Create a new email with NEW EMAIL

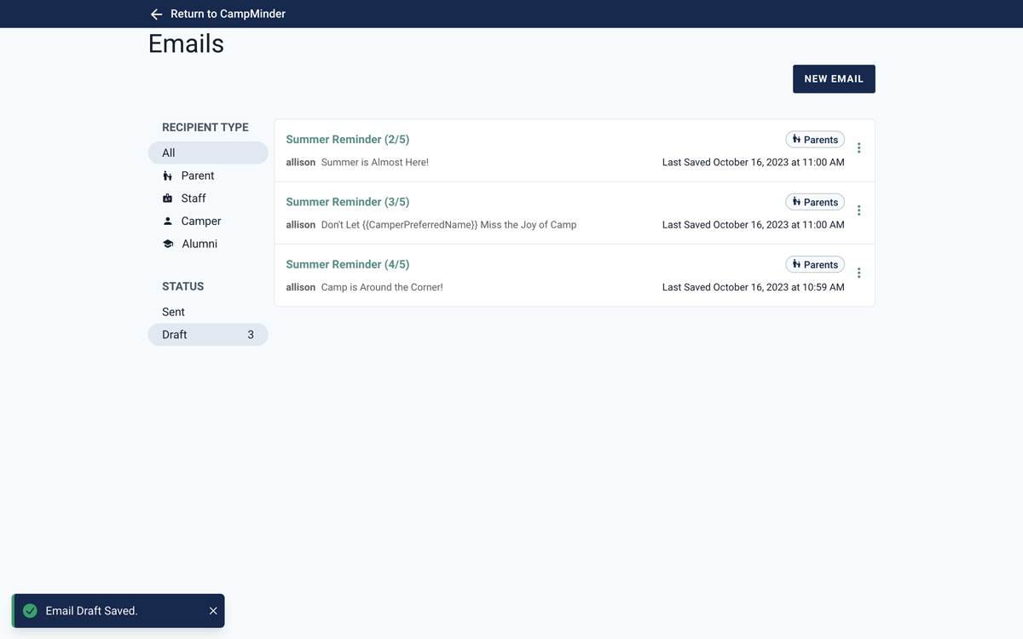(833, 79)
